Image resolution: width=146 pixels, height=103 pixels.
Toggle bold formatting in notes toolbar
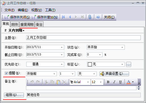pyautogui.click(x=108, y=82)
